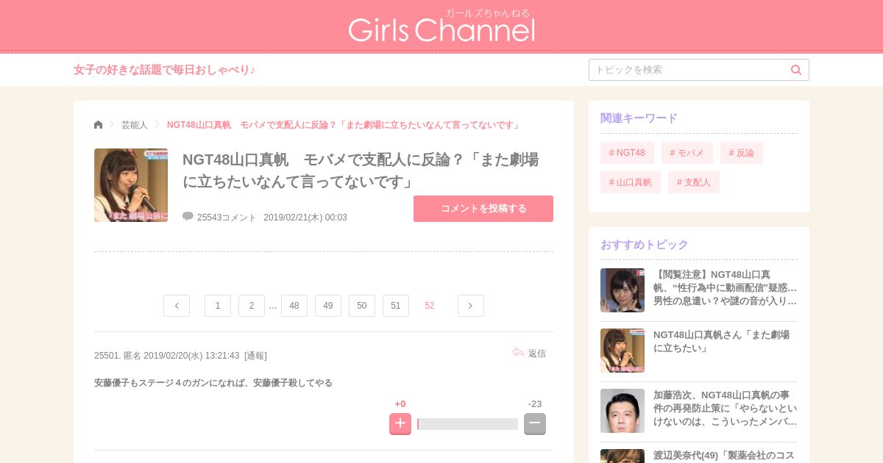Viewport: 883px width, 463px height.
Task: Open pagination page 49
Action: (328, 306)
